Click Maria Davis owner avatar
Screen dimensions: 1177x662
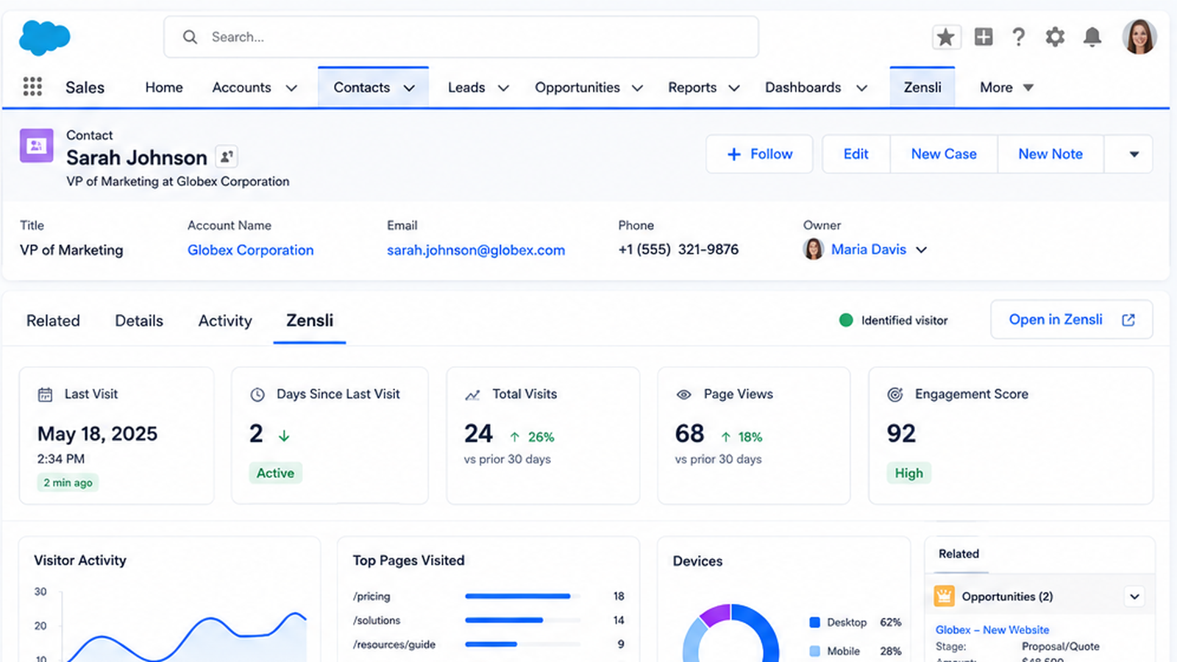[x=813, y=249]
